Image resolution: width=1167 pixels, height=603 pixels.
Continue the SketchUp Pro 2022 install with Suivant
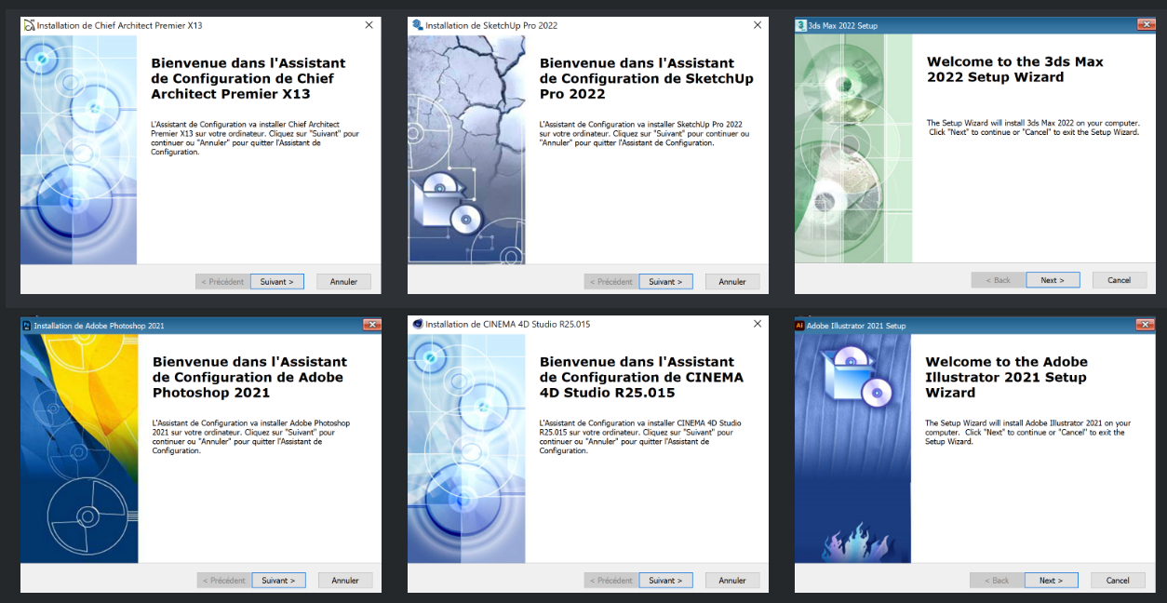(665, 281)
